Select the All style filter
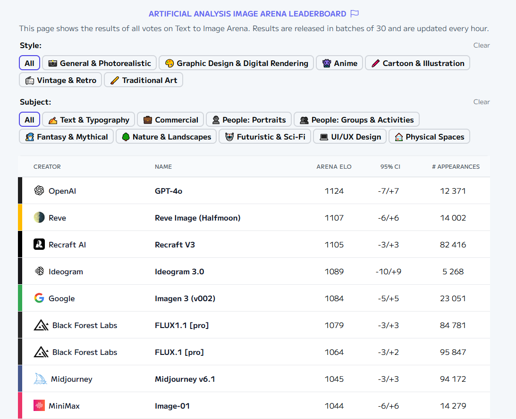This screenshot has width=516, height=419. pyautogui.click(x=29, y=63)
